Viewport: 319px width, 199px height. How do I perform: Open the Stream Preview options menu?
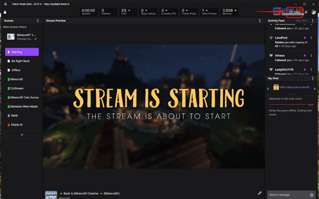pyautogui.click(x=260, y=21)
